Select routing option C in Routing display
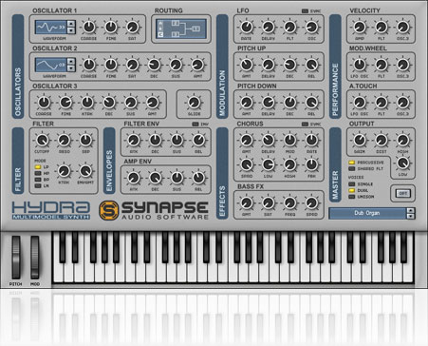 [x=160, y=34]
